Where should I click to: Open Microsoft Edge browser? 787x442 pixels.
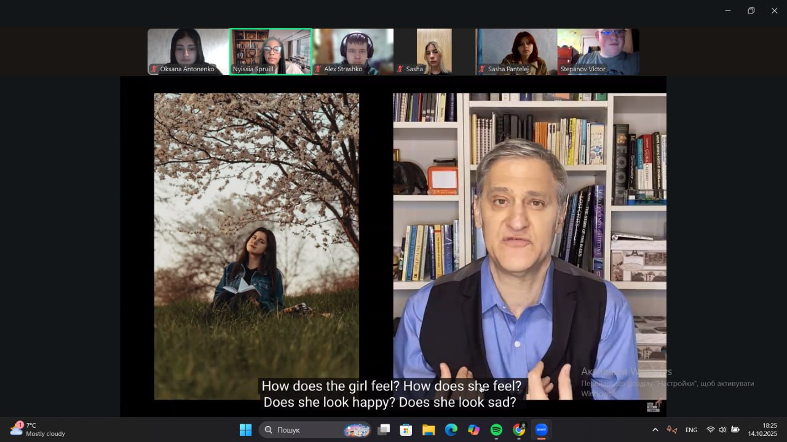pos(451,430)
